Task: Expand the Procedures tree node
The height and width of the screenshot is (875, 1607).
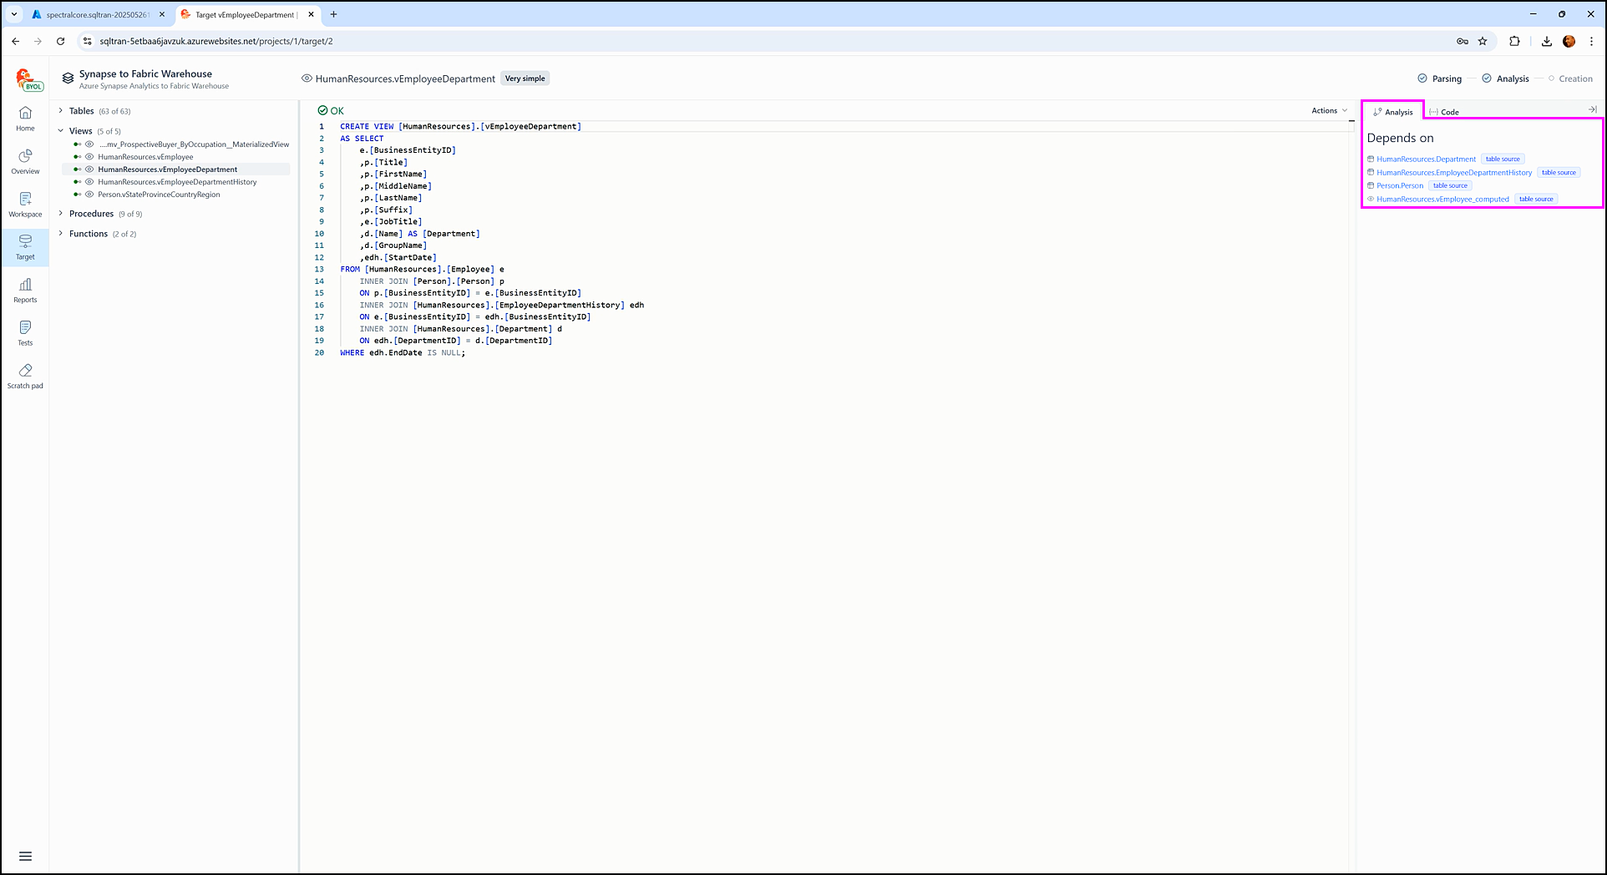Action: [61, 214]
